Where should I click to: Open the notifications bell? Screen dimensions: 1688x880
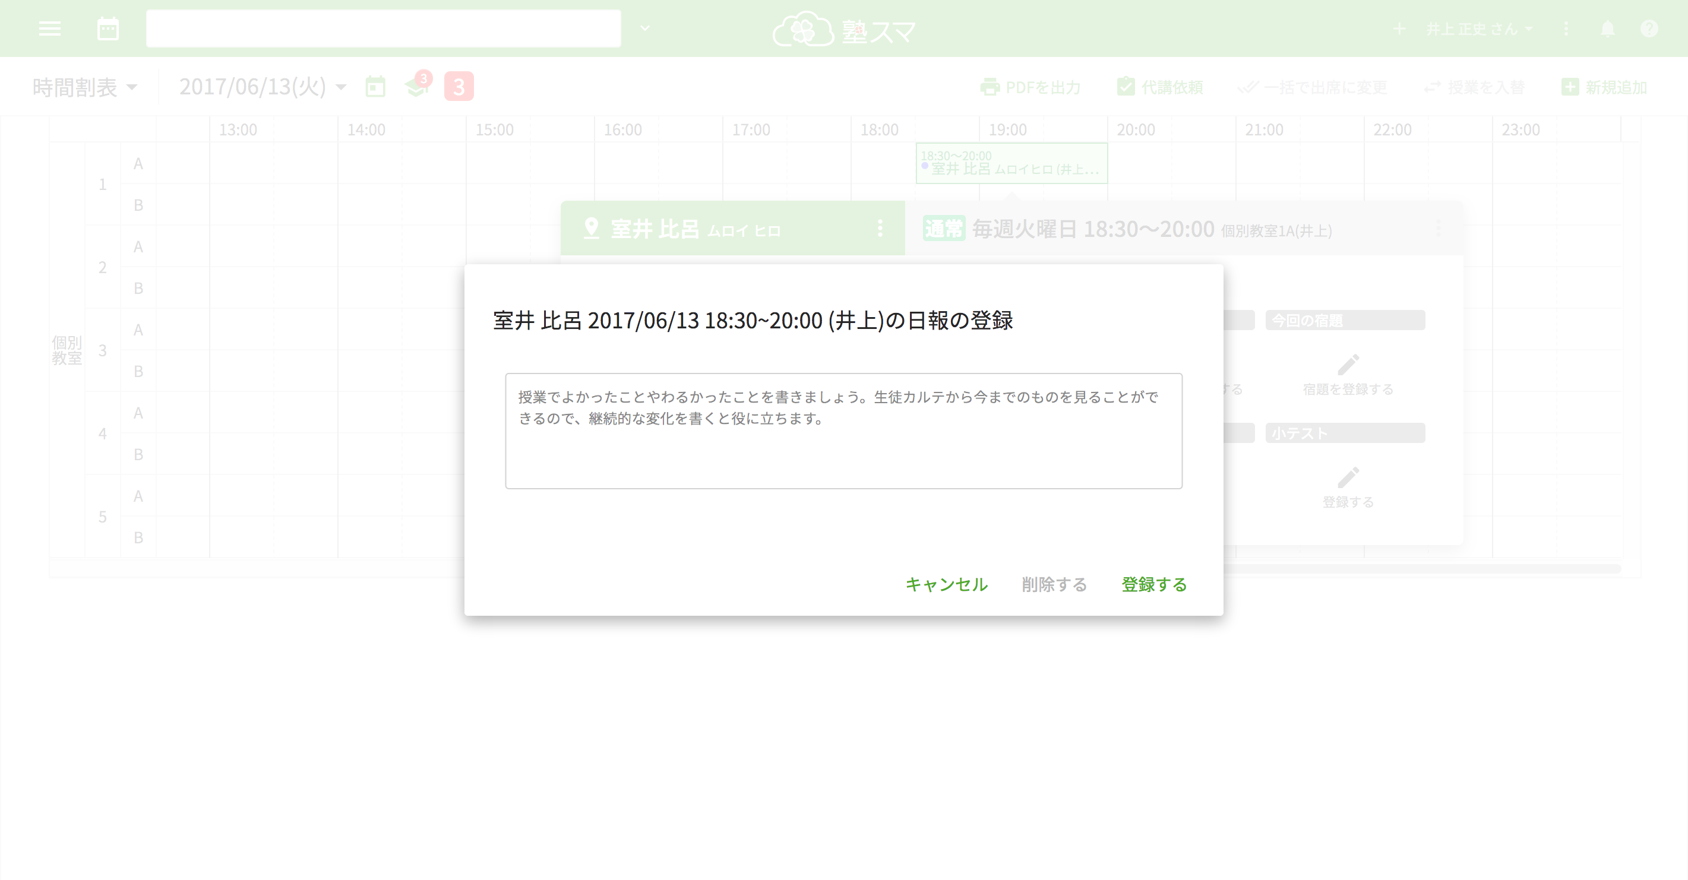click(1607, 29)
